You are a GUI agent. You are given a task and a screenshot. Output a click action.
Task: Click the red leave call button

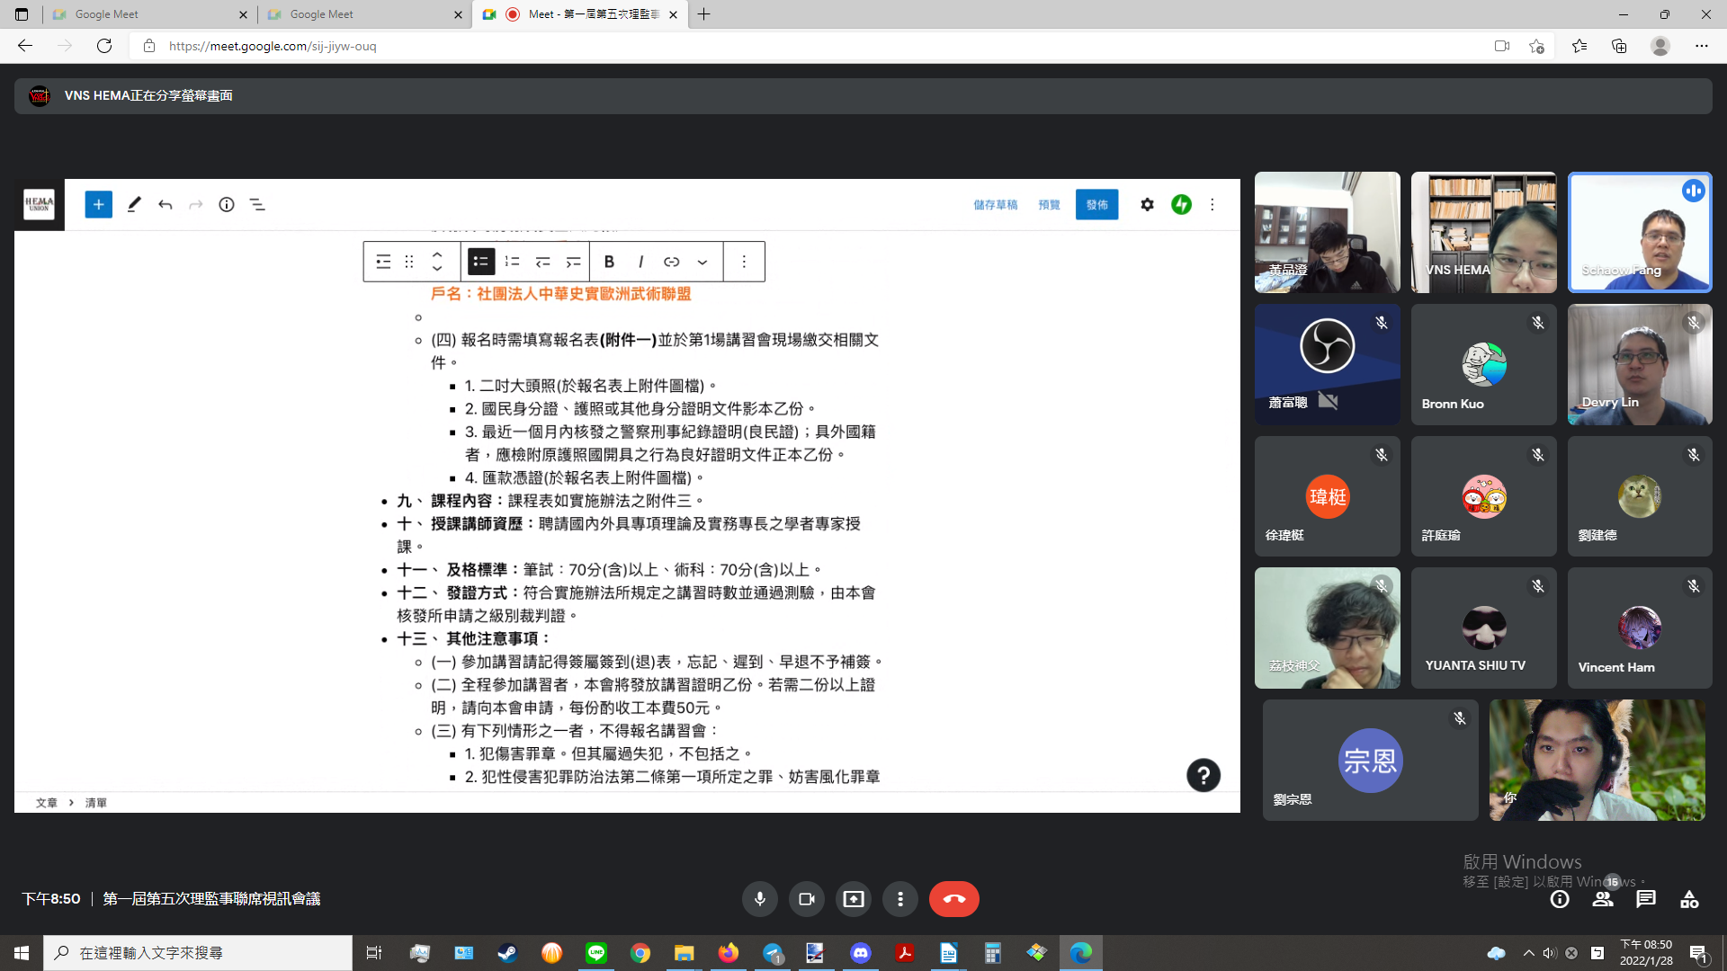point(953,899)
